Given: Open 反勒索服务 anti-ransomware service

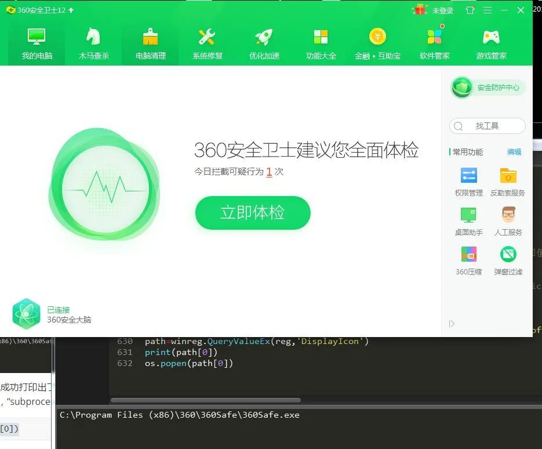Looking at the screenshot, I should click(507, 181).
